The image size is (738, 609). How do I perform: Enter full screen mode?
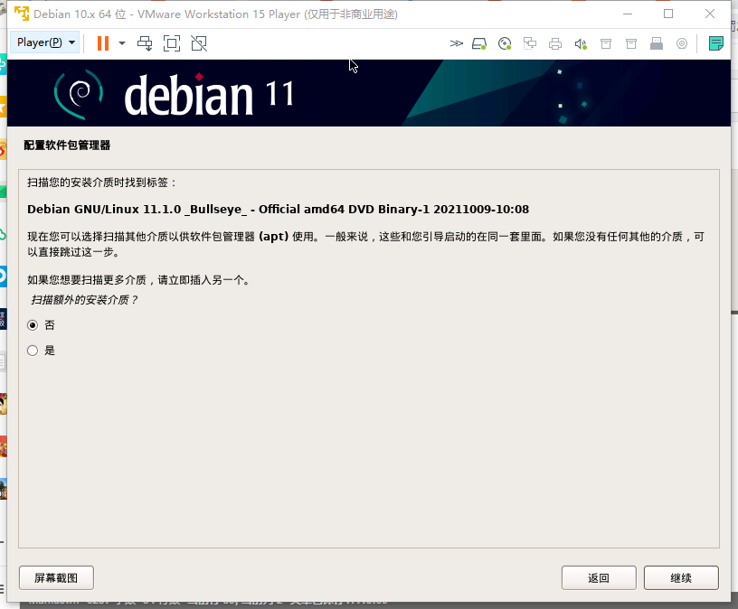[x=172, y=43]
